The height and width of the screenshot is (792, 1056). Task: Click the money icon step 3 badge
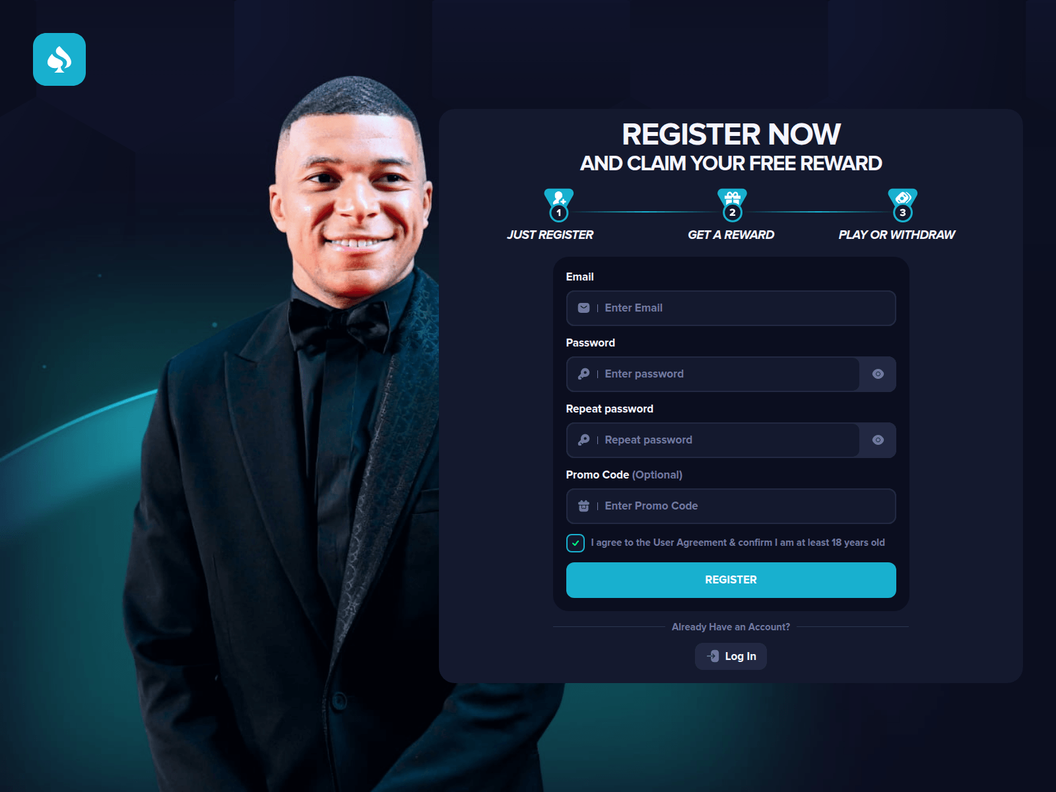click(x=903, y=205)
